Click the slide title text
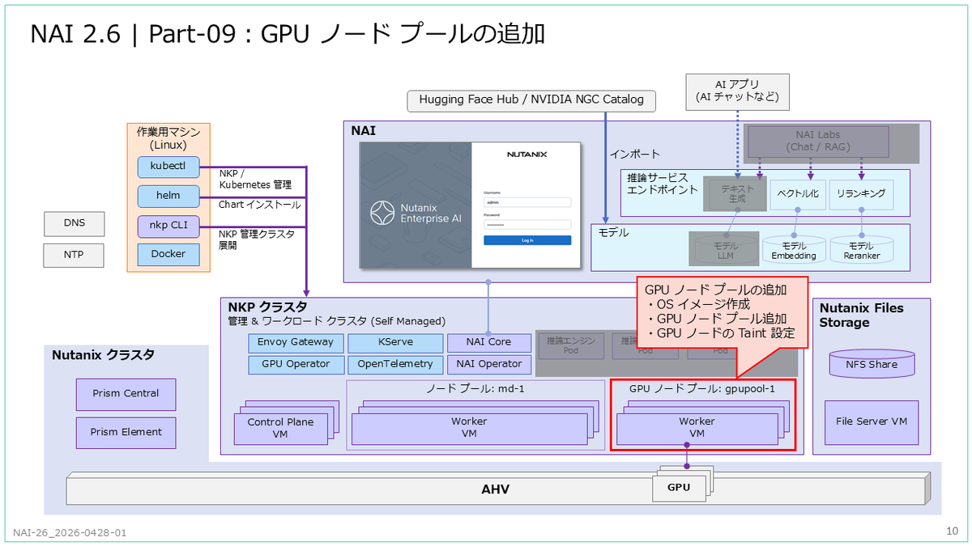This screenshot has width=972, height=546. (288, 33)
